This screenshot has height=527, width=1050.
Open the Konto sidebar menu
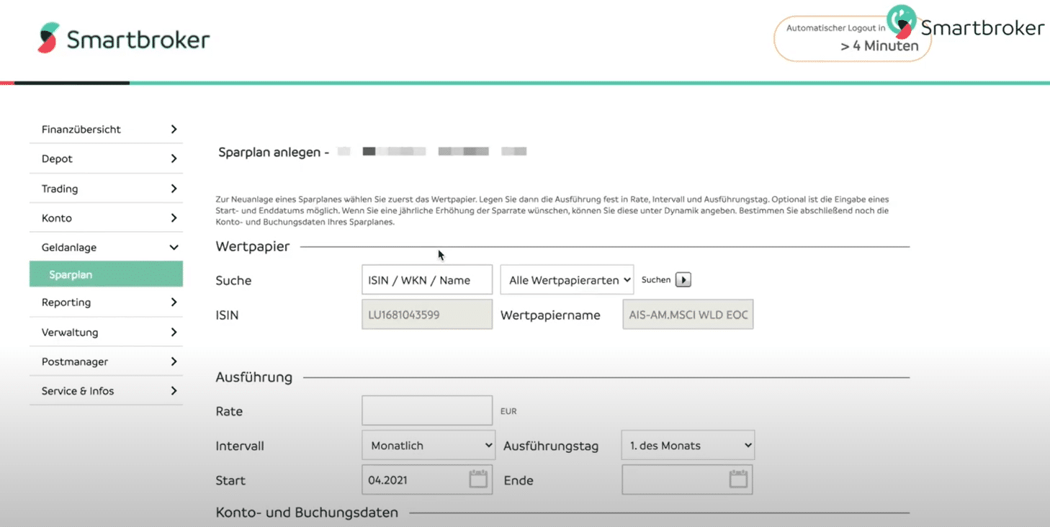click(57, 218)
